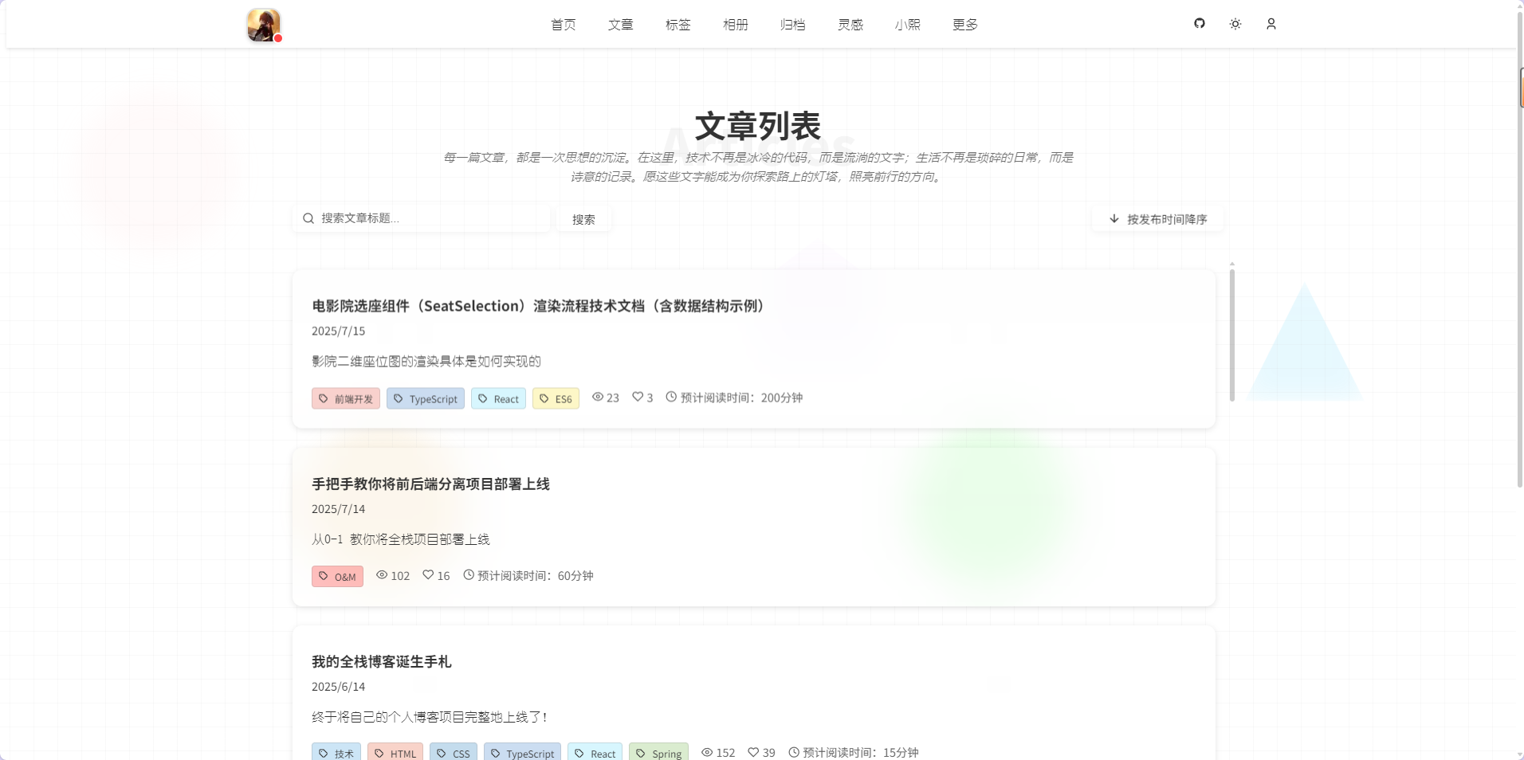Click the blog avatar logo

(263, 25)
